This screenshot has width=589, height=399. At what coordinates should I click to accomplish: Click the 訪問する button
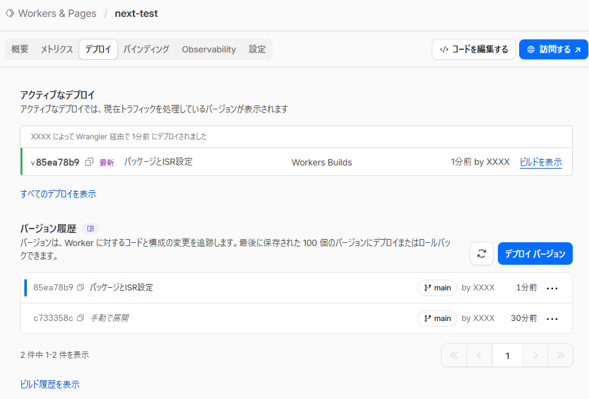coord(553,49)
